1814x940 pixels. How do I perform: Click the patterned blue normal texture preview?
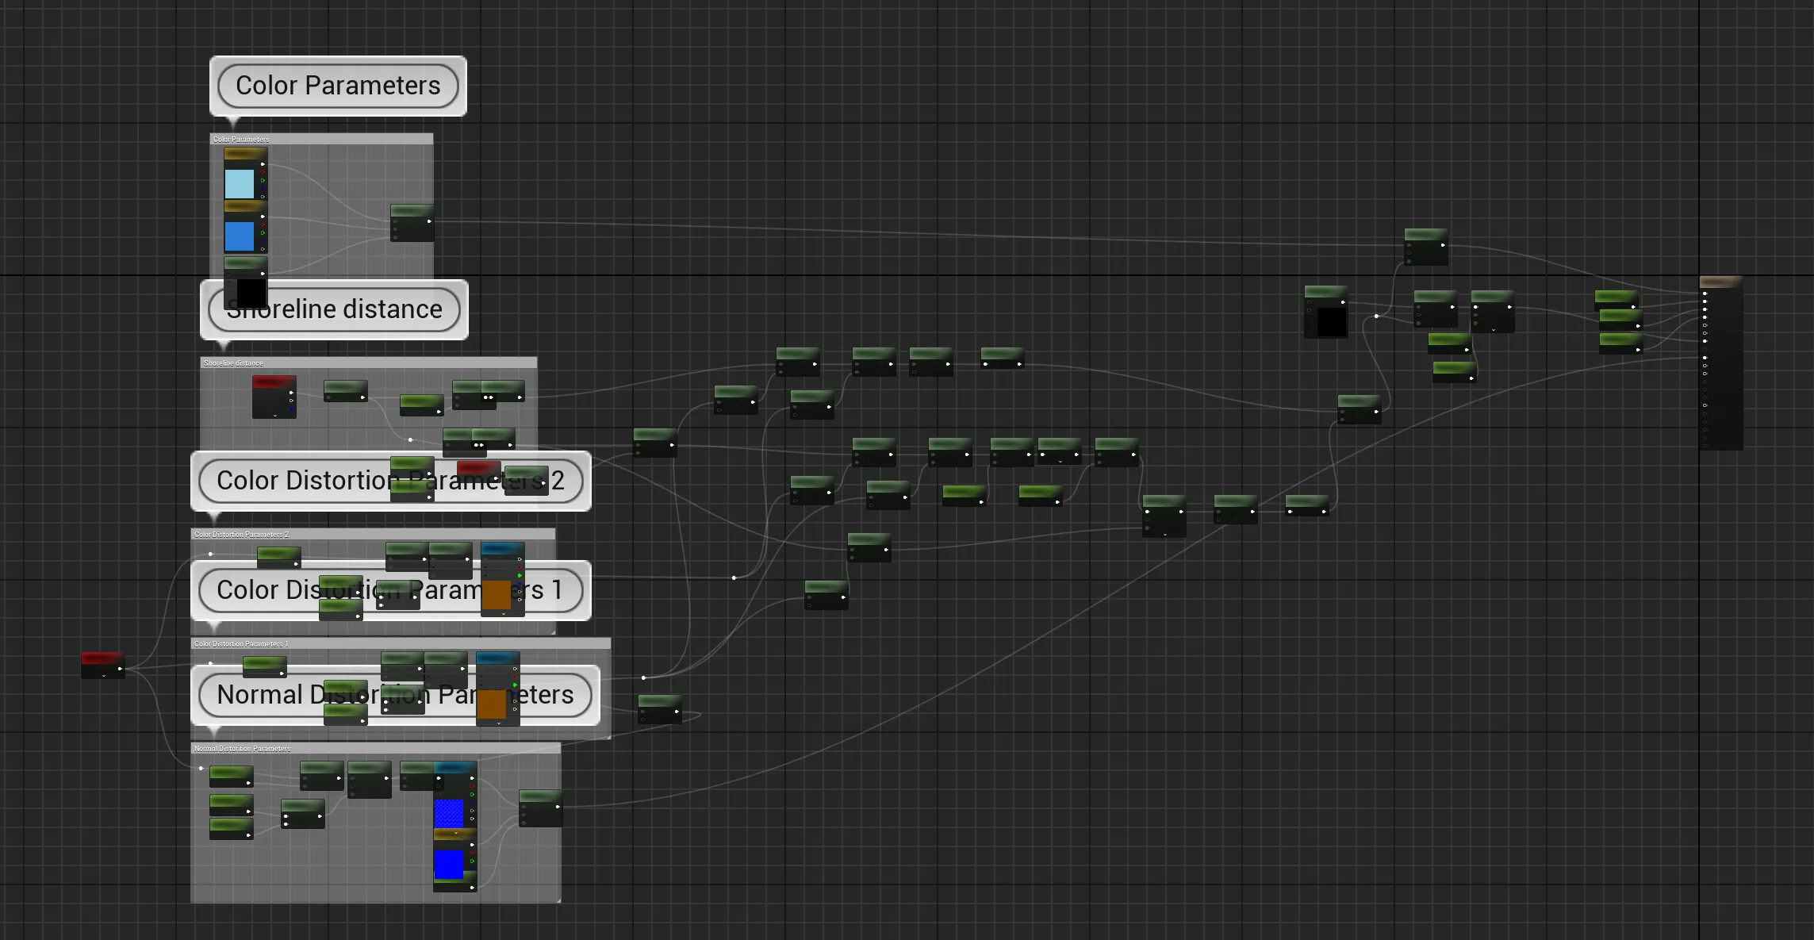(x=449, y=813)
